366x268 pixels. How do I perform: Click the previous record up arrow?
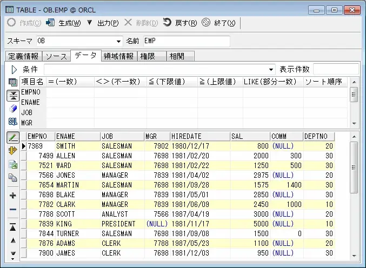tap(13, 240)
